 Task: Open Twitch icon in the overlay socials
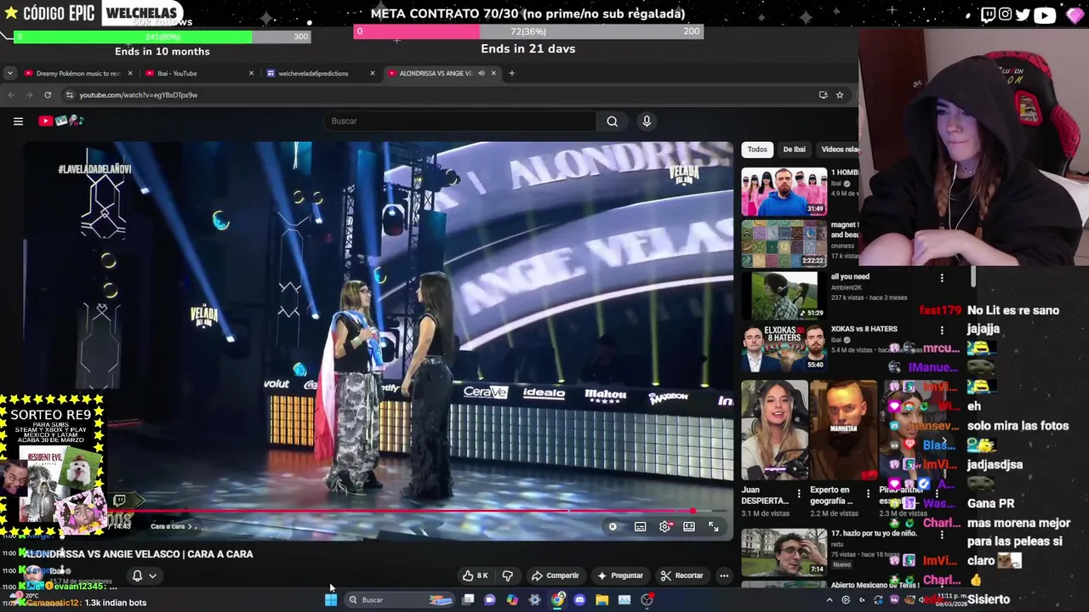pyautogui.click(x=988, y=14)
